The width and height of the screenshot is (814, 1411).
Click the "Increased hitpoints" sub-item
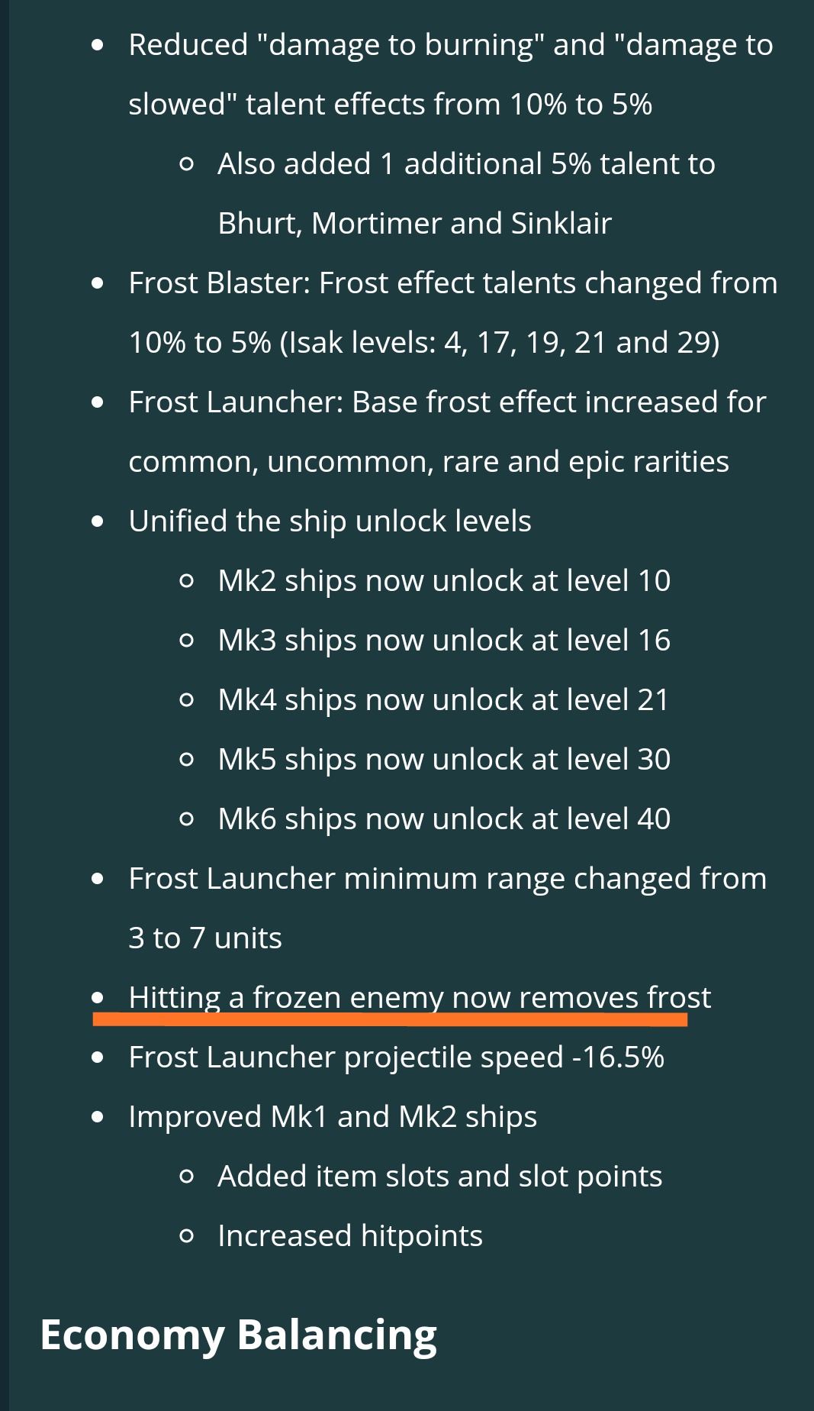tap(349, 1236)
